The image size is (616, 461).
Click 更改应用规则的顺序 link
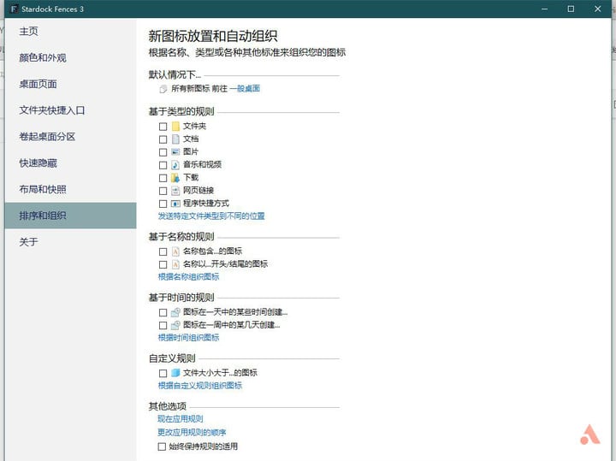pos(192,433)
